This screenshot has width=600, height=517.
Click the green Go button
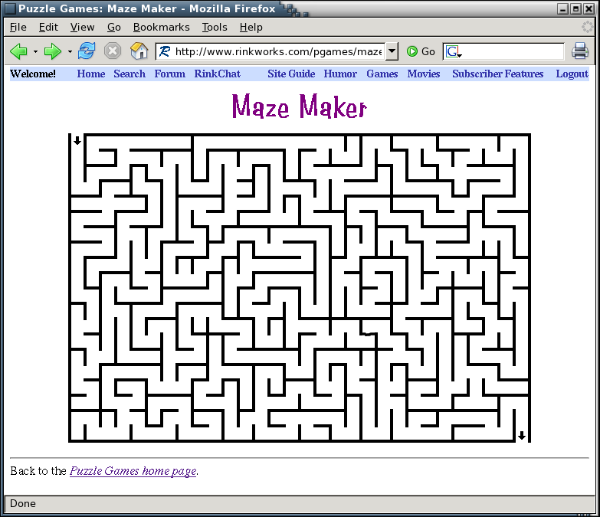click(x=421, y=51)
